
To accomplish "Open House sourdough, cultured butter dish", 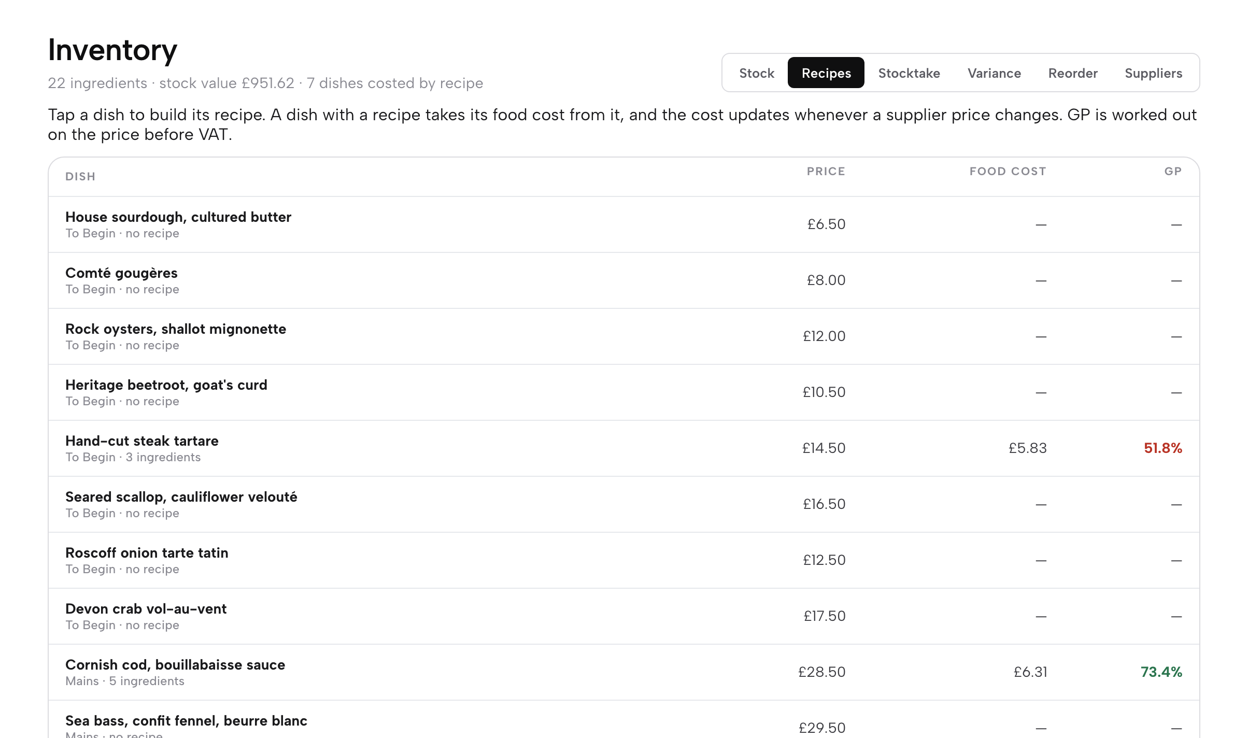I will pos(623,224).
